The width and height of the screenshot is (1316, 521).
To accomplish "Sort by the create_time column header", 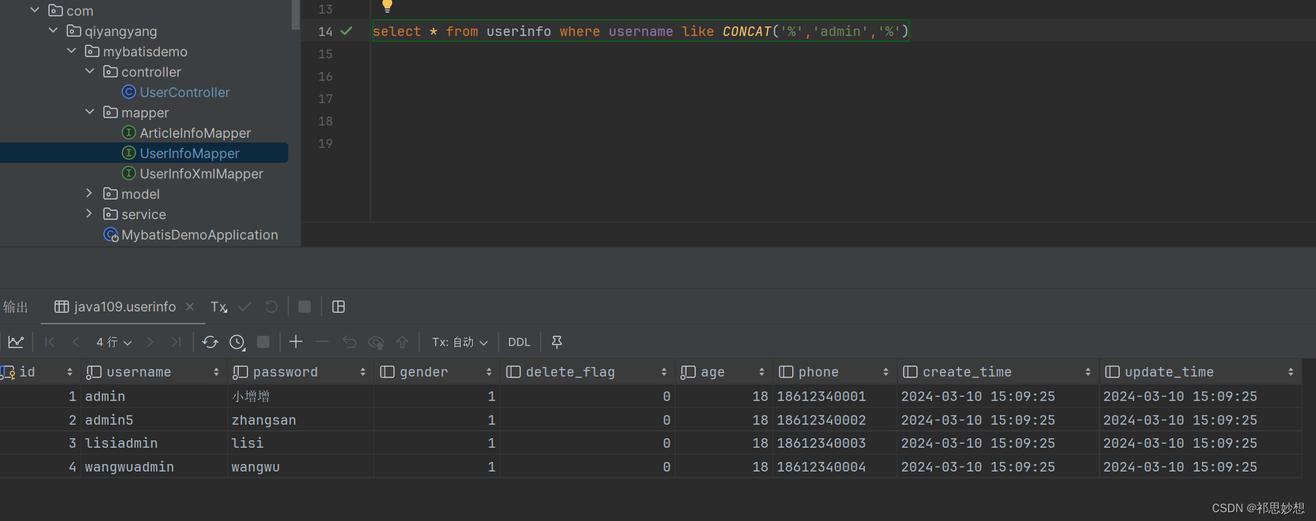I will (997, 372).
